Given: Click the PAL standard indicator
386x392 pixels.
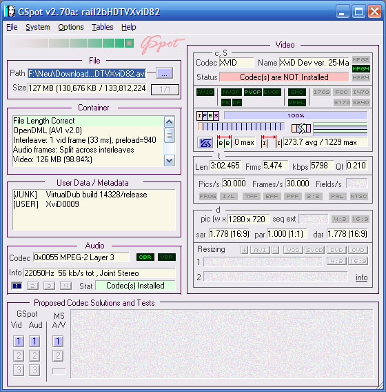Looking at the screenshot, I should 337,196.
